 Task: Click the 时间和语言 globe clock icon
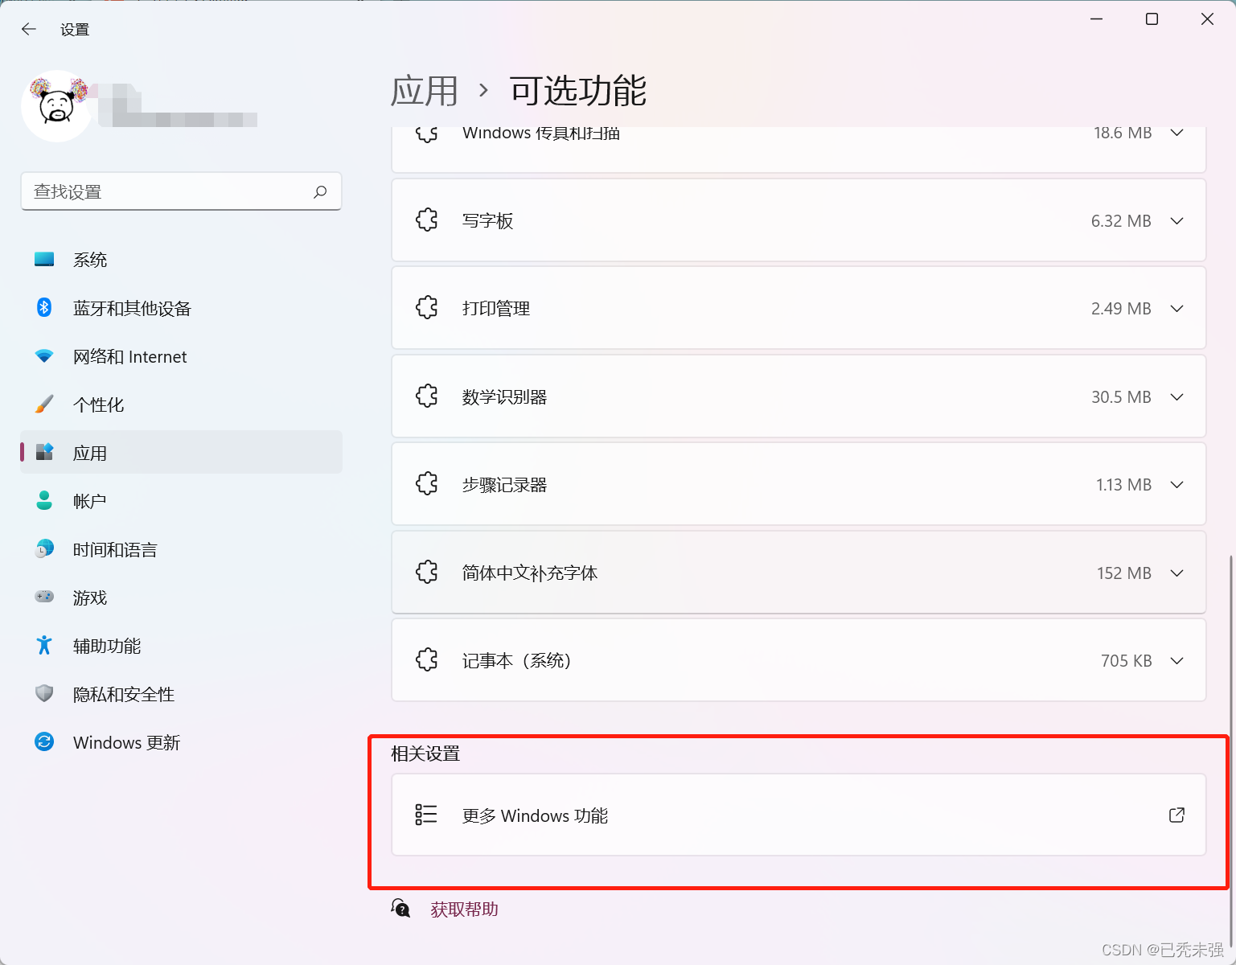coord(44,548)
